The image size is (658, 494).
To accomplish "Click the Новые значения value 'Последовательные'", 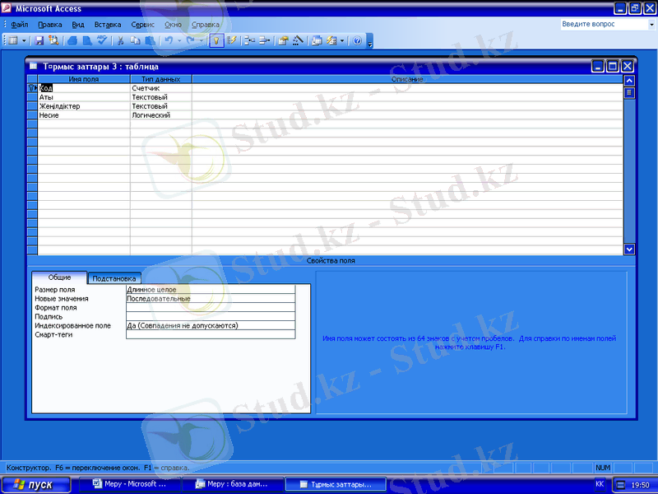I will [x=211, y=299].
